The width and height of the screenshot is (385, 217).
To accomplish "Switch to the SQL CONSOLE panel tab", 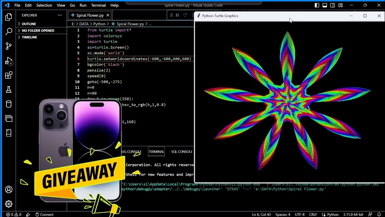I will coord(182,152).
